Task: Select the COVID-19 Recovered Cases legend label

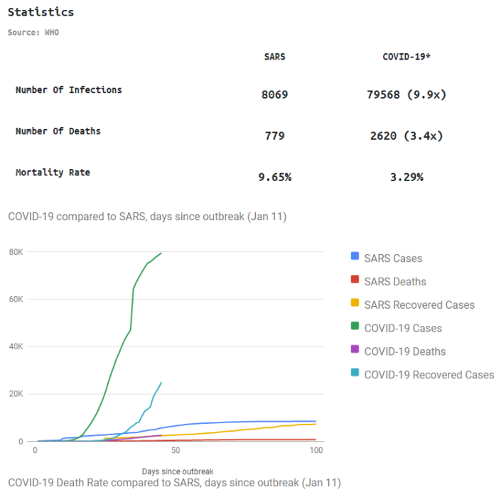Action: [x=429, y=375]
